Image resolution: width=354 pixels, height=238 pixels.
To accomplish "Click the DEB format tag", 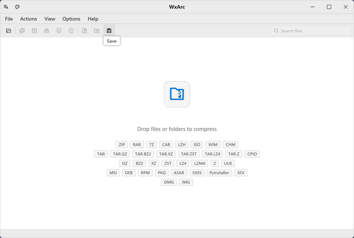I will pos(129,173).
